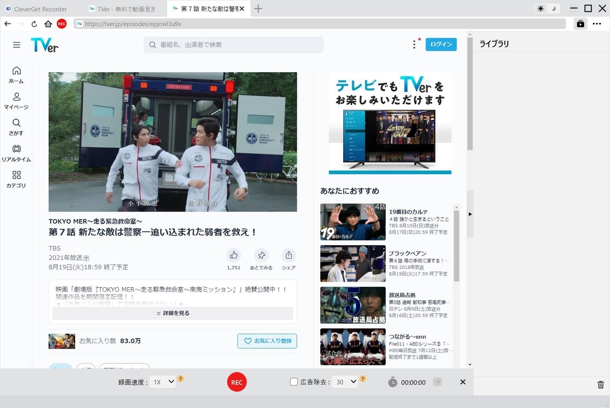Viewport: 610px width, 408px height.
Task: Go to the home page icon
Action: point(48,24)
